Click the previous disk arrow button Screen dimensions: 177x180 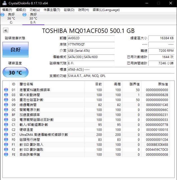(x=6, y=31)
